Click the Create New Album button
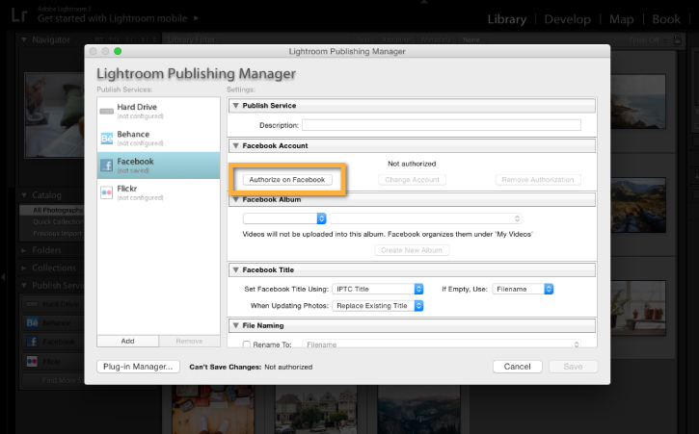The width and height of the screenshot is (699, 434). click(x=412, y=250)
